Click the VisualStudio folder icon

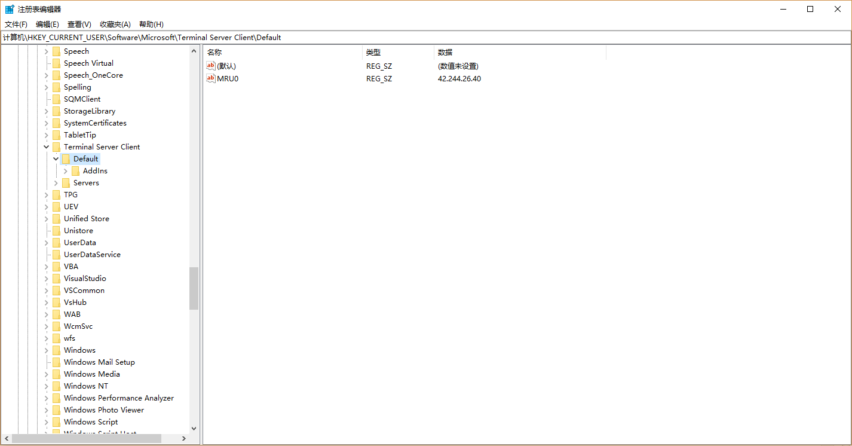[x=56, y=279]
